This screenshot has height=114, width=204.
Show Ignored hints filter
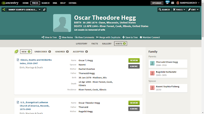pos(62,52)
